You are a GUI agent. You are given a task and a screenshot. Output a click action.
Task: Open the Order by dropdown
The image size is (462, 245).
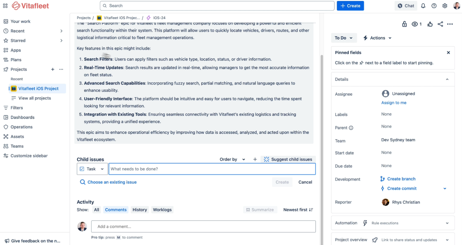[x=232, y=159]
